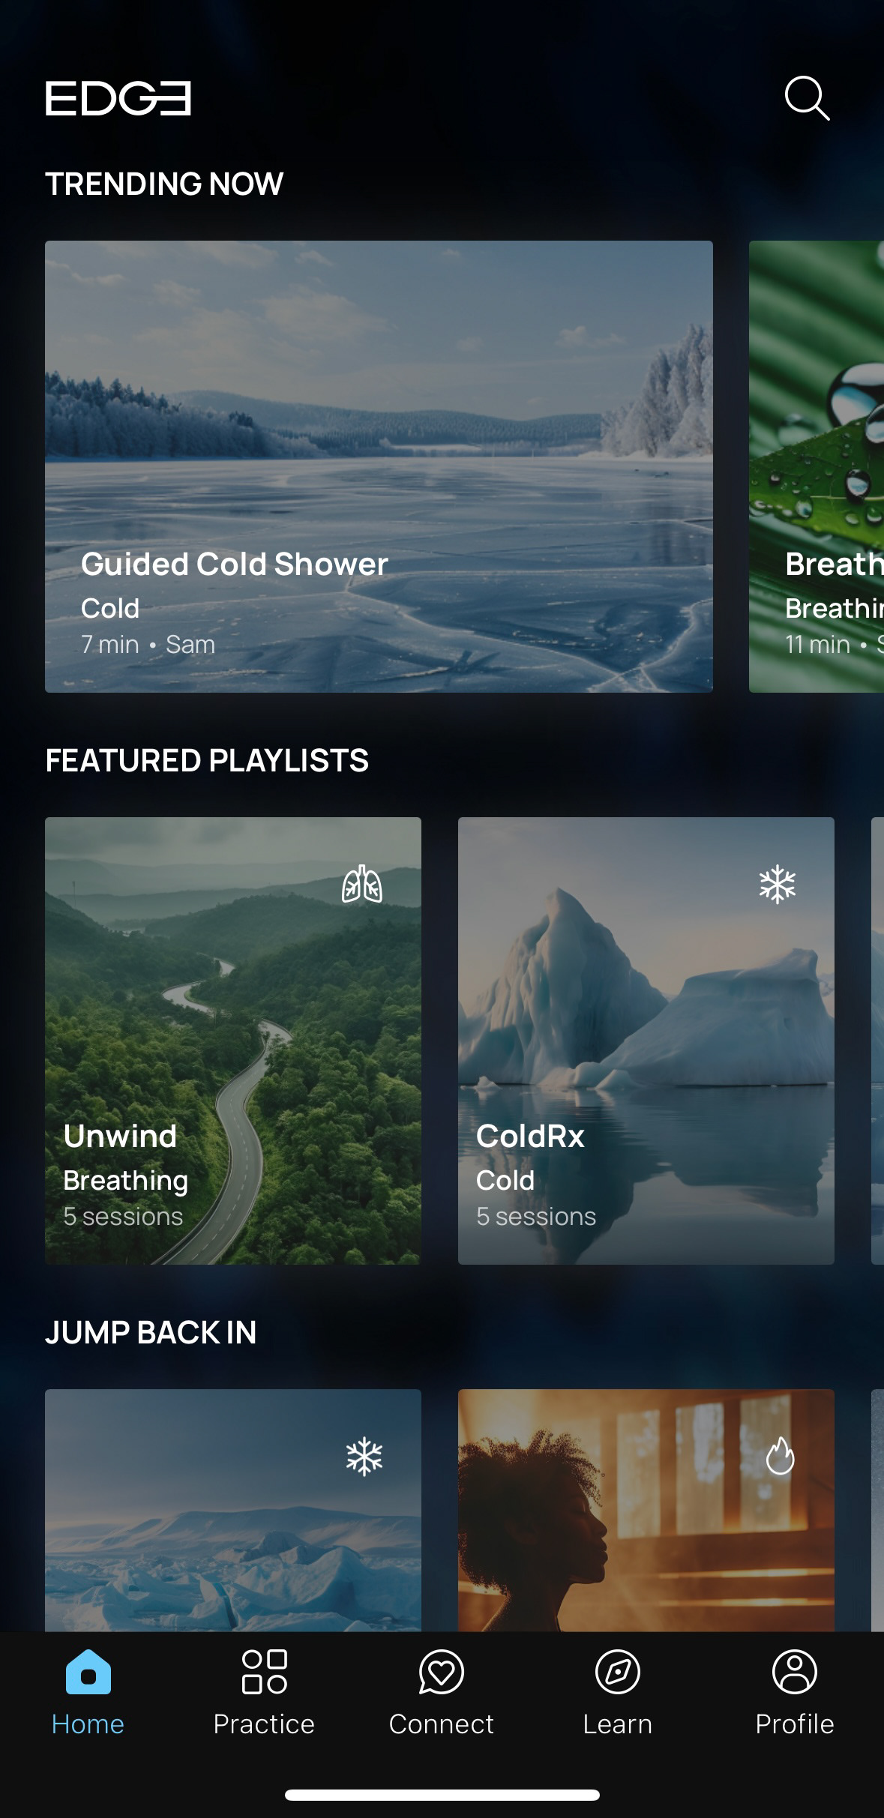Tap the snowflake icon on ColdRx card
This screenshot has height=1818, width=884.
point(777,885)
